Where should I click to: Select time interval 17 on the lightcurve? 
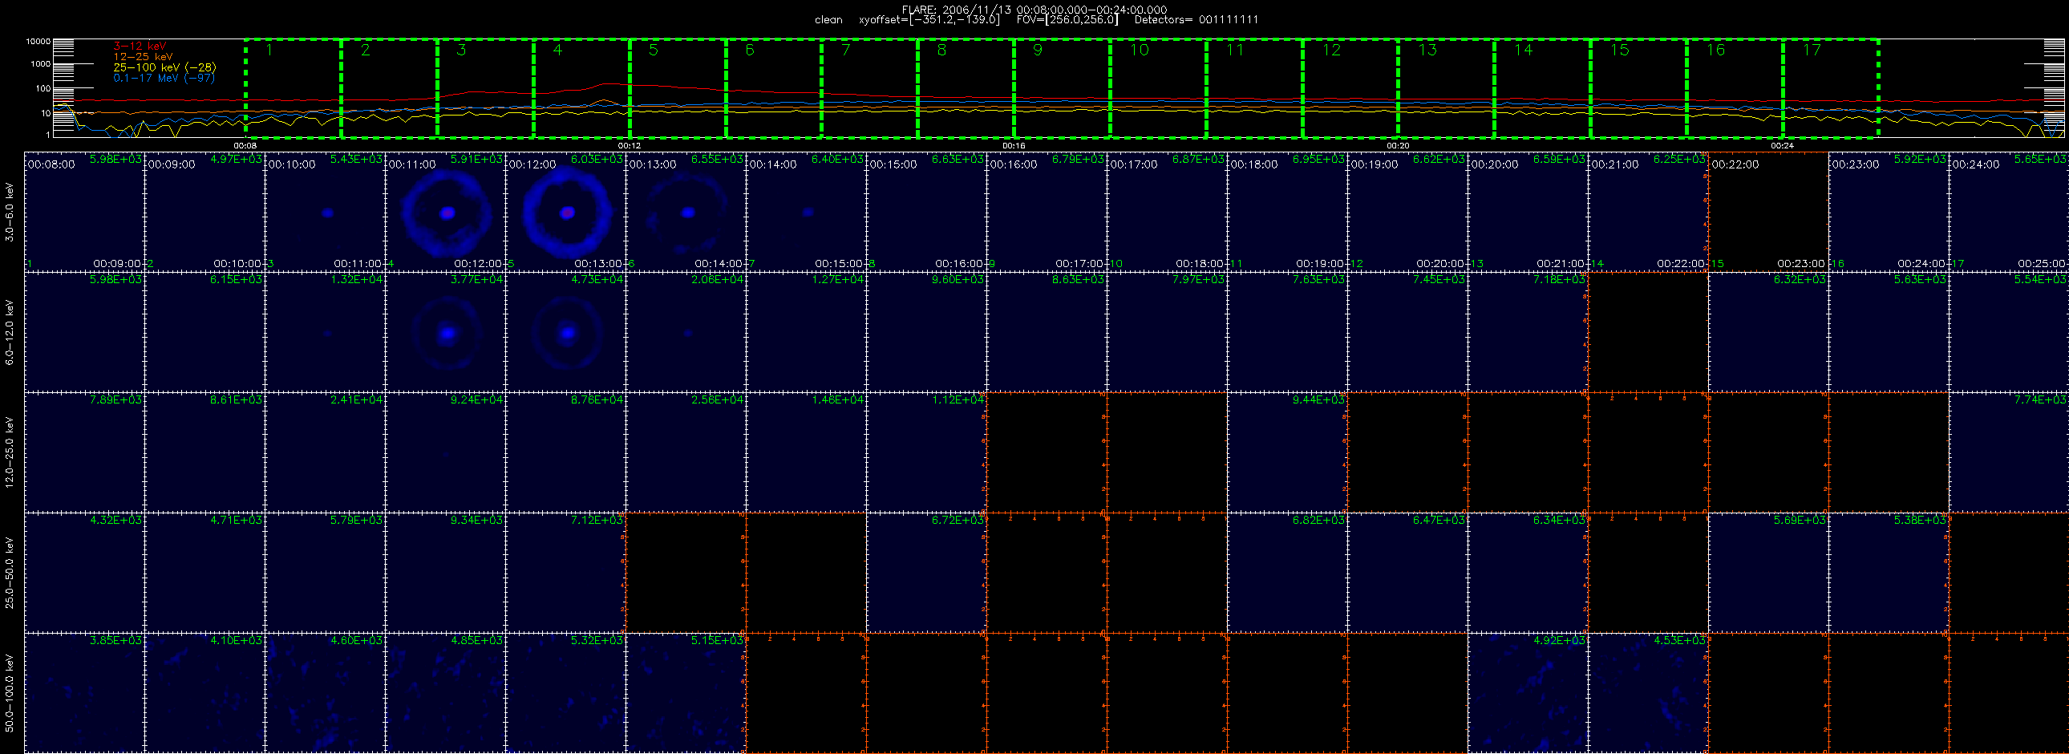click(1831, 87)
